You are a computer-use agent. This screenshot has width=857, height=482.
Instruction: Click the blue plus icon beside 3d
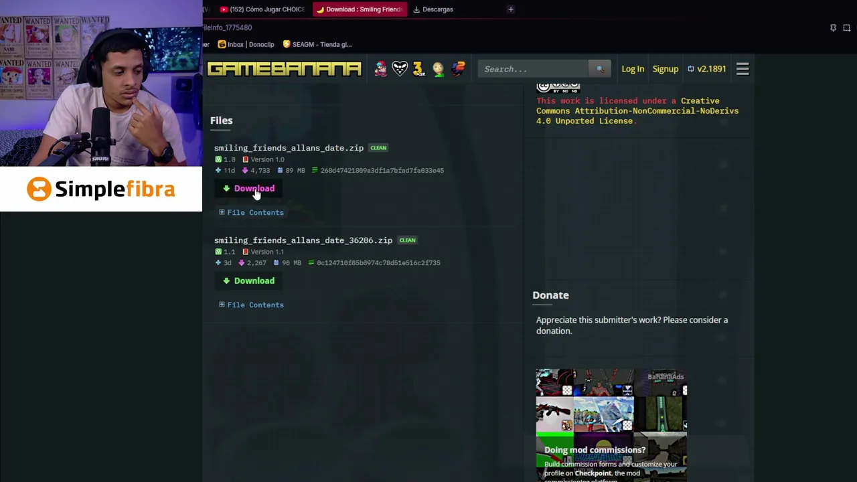pos(218,262)
